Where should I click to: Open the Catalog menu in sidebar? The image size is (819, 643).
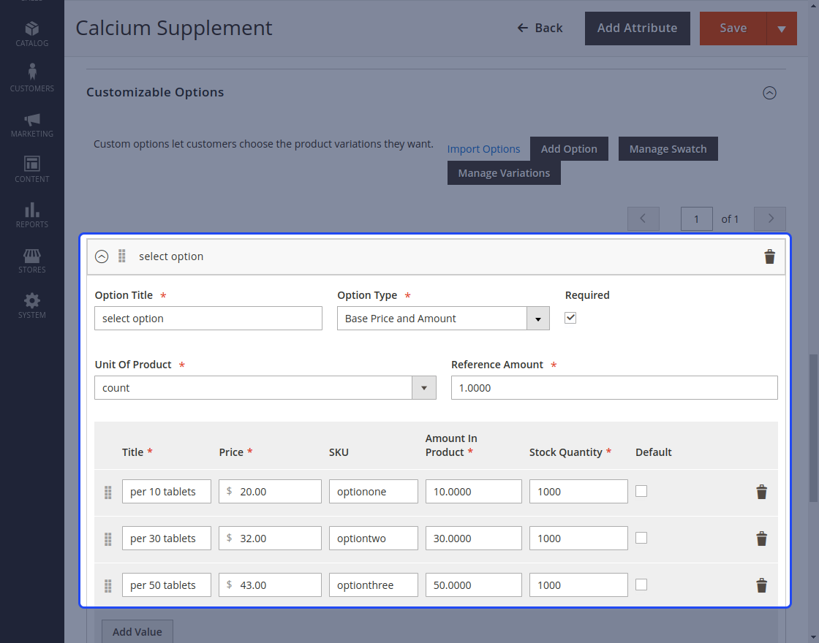(x=32, y=34)
